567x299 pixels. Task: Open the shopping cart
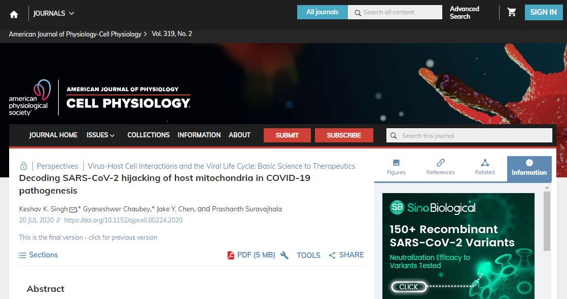tap(512, 12)
